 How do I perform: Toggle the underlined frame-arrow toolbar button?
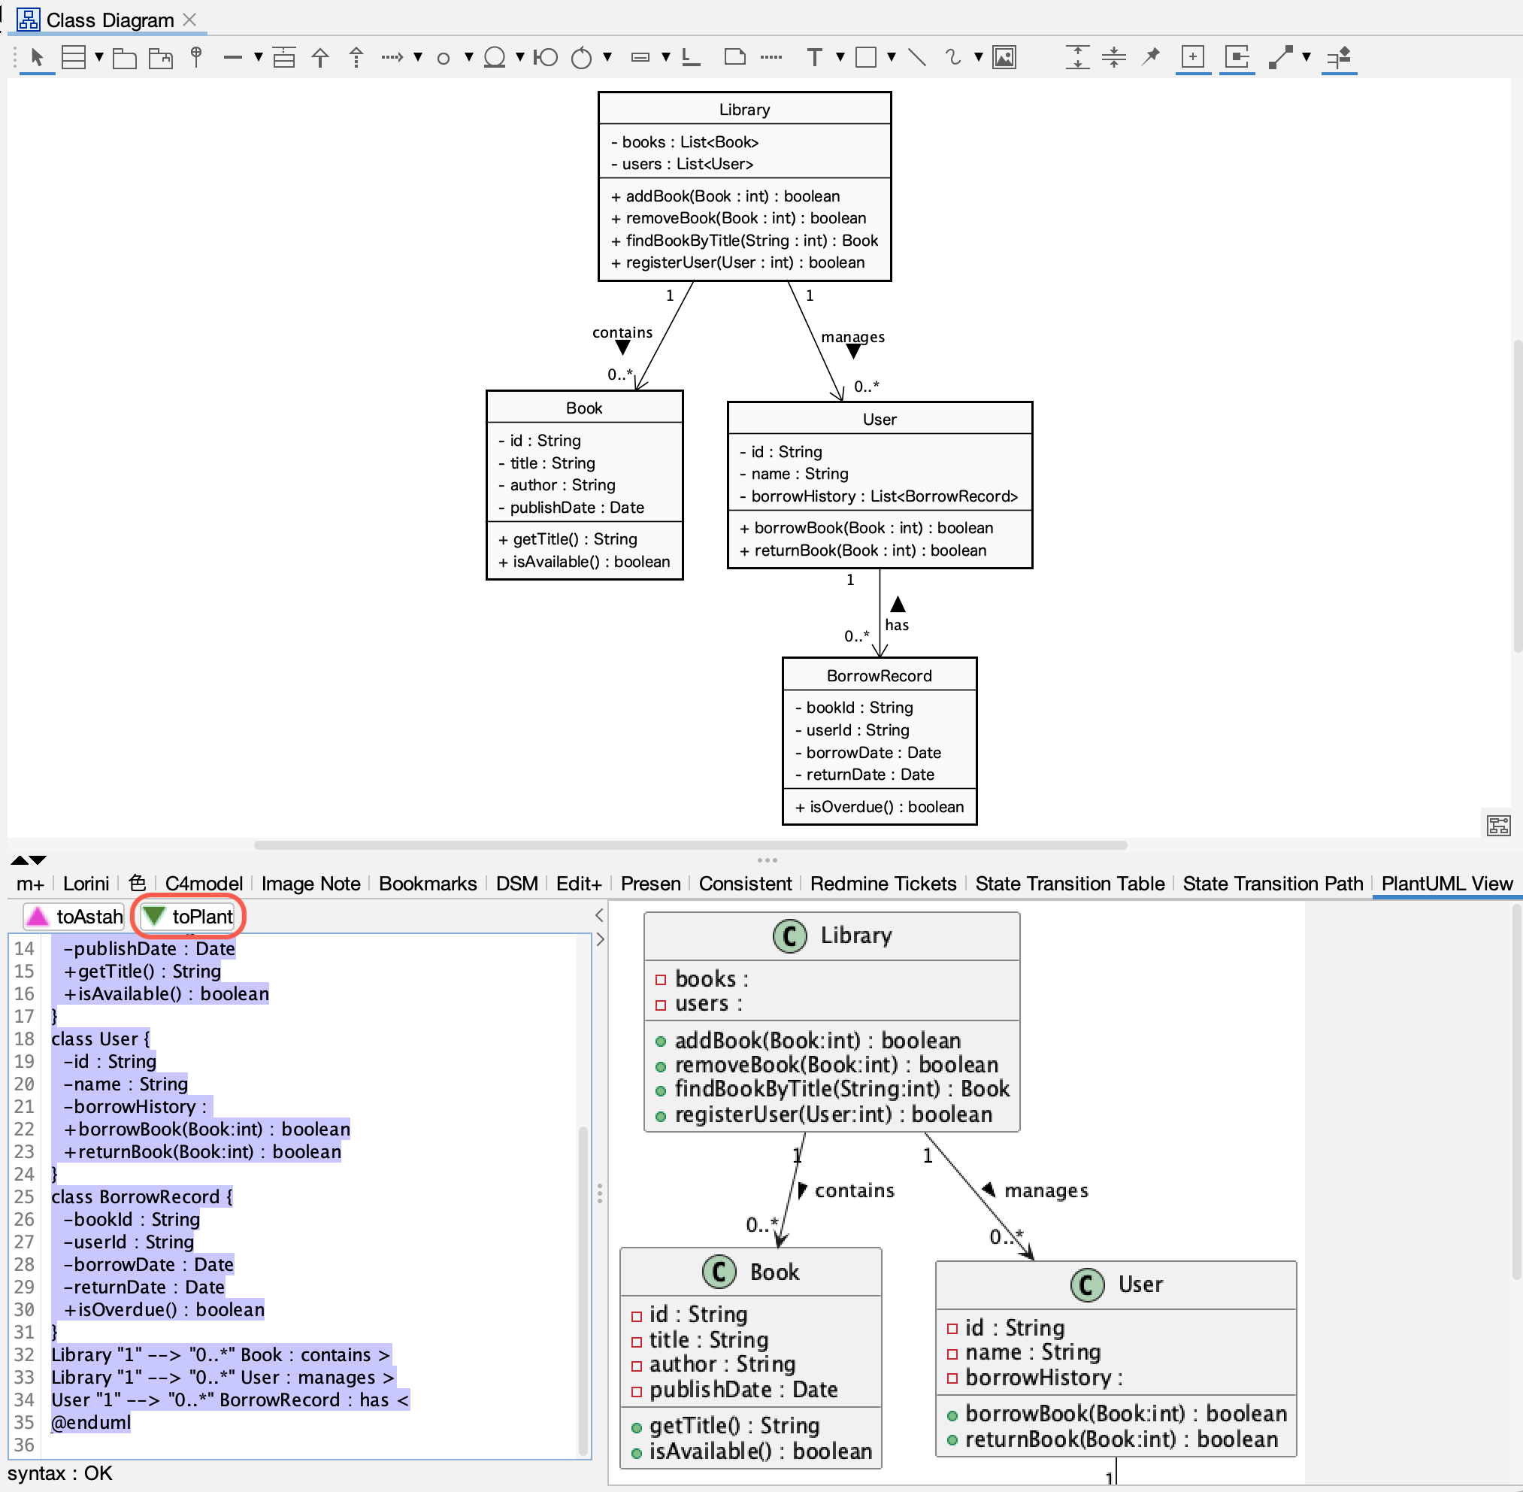point(1237,58)
